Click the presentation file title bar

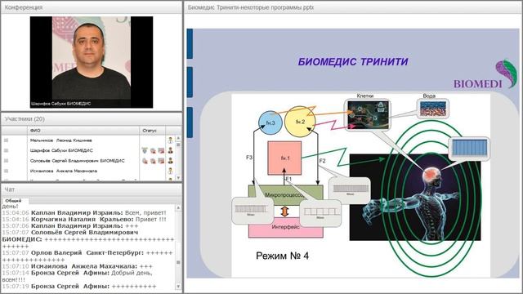pos(353,7)
